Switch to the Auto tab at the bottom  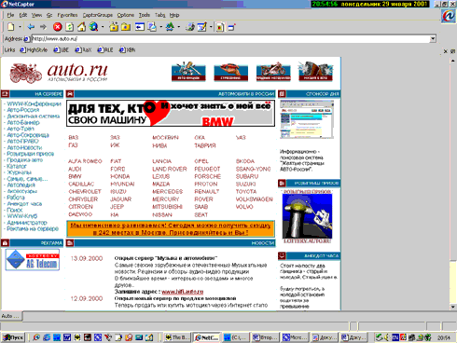tap(11, 316)
